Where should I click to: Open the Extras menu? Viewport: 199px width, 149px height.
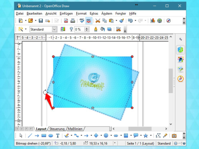pos(94,14)
